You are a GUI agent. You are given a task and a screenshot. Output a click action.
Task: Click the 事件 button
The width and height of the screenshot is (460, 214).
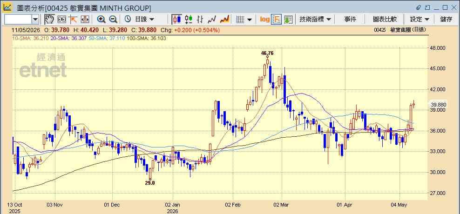[350, 20]
